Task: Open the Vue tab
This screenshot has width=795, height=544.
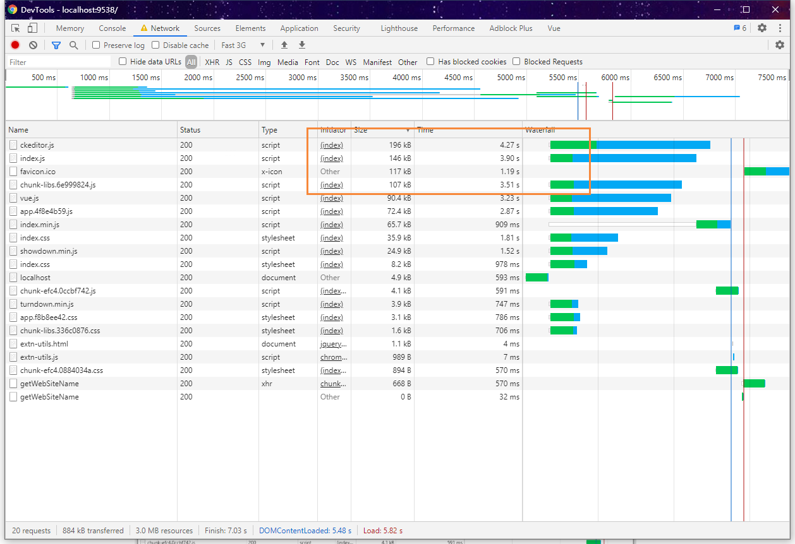Action: (554, 28)
